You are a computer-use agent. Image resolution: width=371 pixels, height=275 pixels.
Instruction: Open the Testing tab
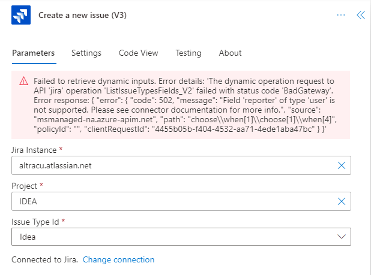(x=189, y=53)
